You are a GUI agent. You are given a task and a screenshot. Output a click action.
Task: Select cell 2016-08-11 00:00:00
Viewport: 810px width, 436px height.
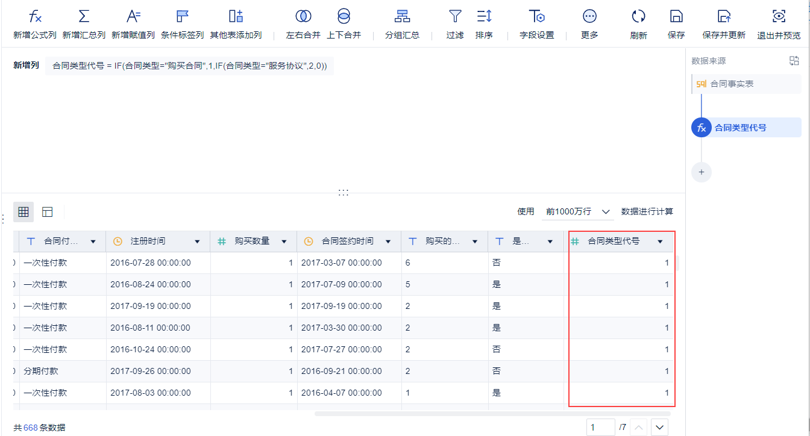tap(159, 328)
